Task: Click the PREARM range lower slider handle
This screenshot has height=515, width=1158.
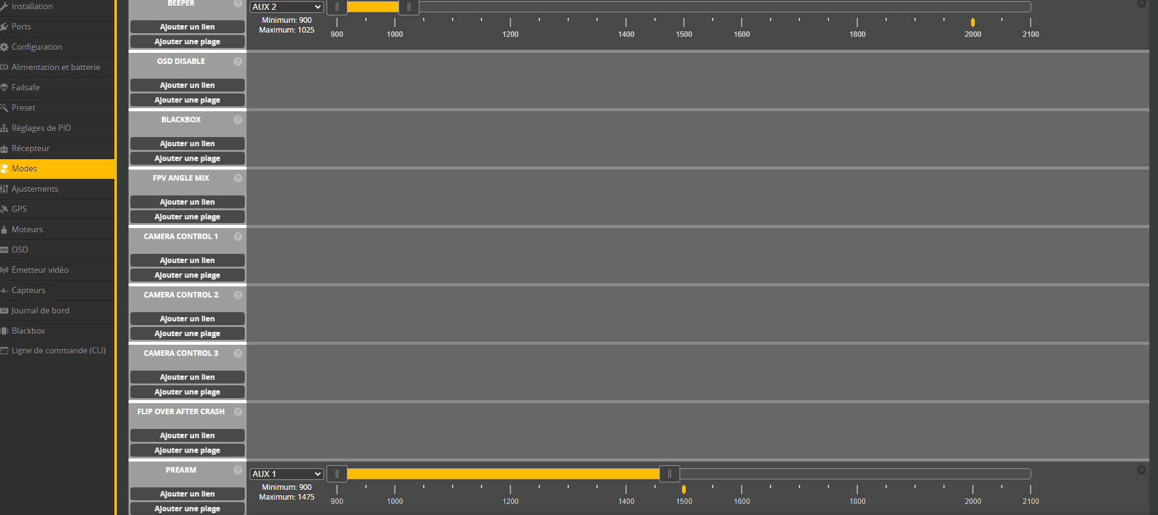Action: 337,474
